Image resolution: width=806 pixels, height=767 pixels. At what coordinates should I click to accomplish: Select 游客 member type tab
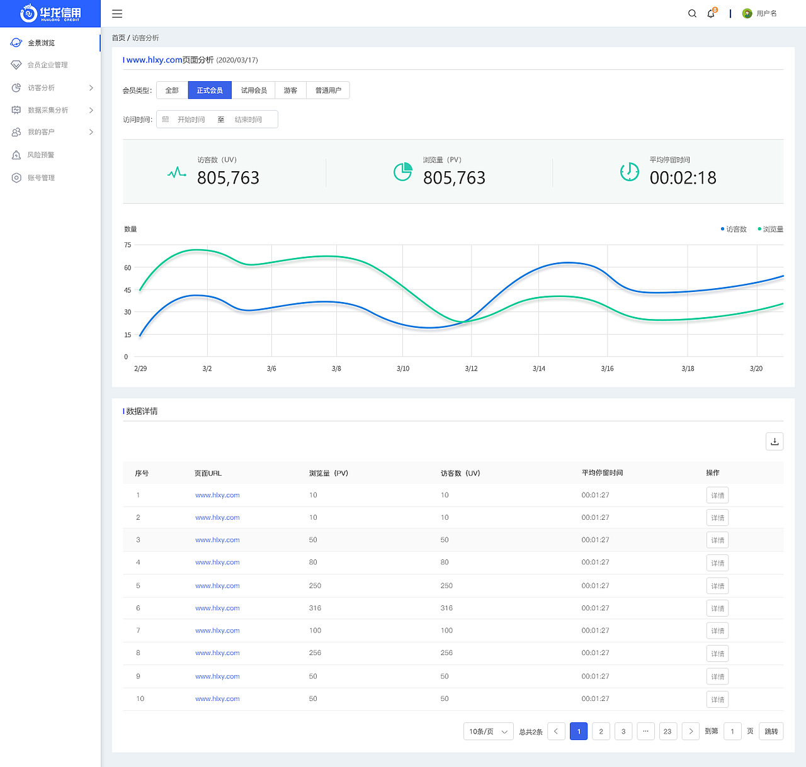[290, 91]
